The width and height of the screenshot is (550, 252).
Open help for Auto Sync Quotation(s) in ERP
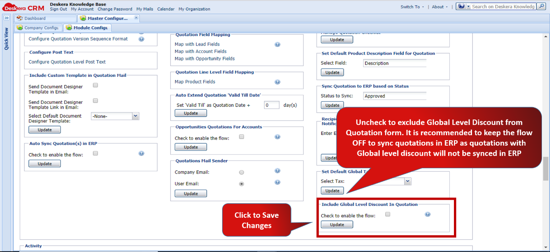[x=141, y=153]
